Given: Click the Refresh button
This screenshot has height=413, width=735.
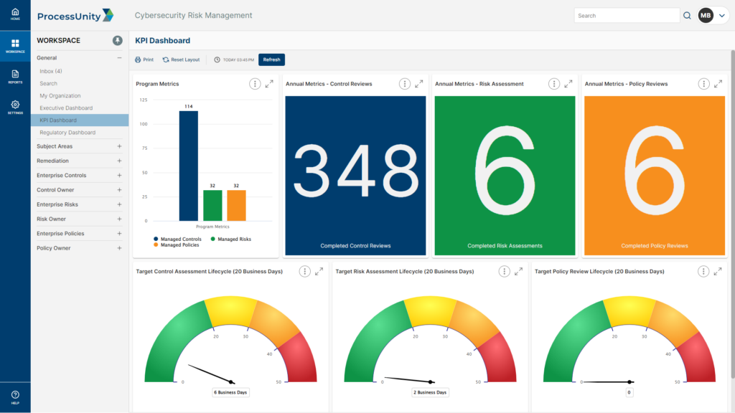Looking at the screenshot, I should [271, 60].
